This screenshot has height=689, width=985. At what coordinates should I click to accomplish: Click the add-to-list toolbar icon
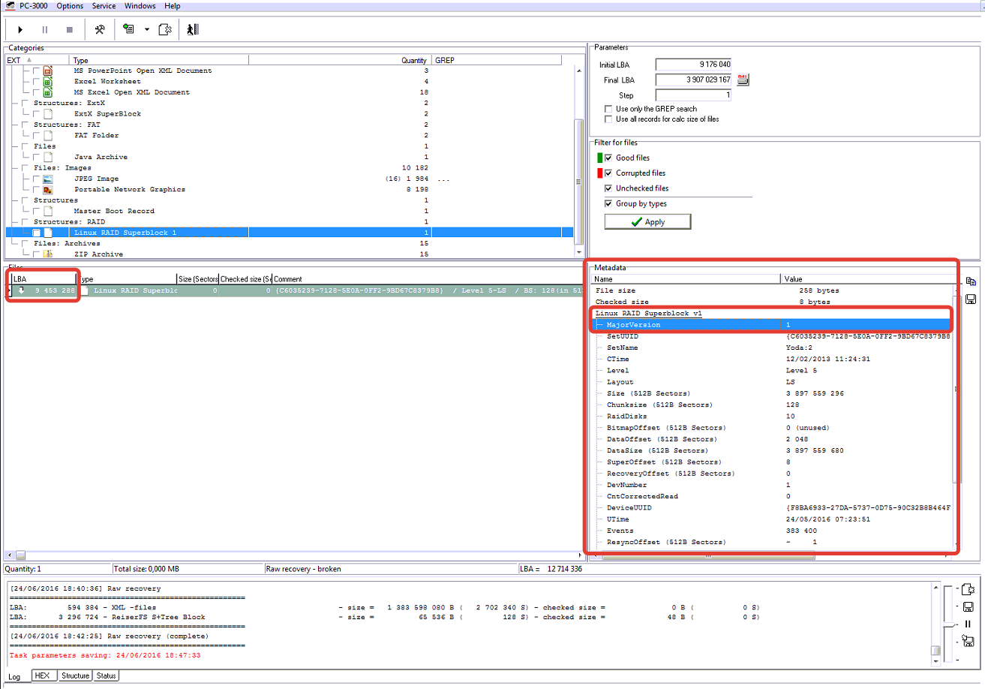[x=128, y=30]
